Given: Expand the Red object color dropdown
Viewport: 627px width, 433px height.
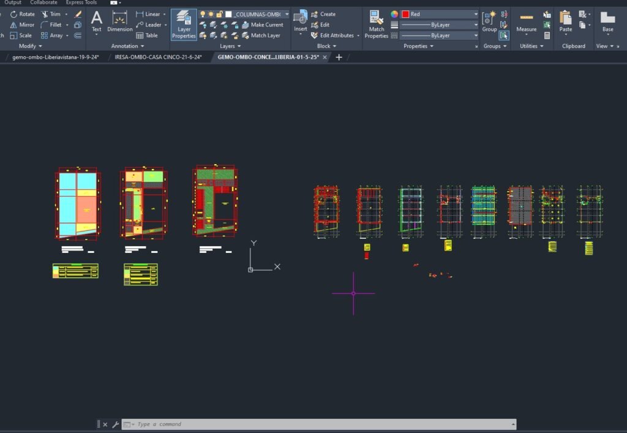Looking at the screenshot, I should [475, 14].
